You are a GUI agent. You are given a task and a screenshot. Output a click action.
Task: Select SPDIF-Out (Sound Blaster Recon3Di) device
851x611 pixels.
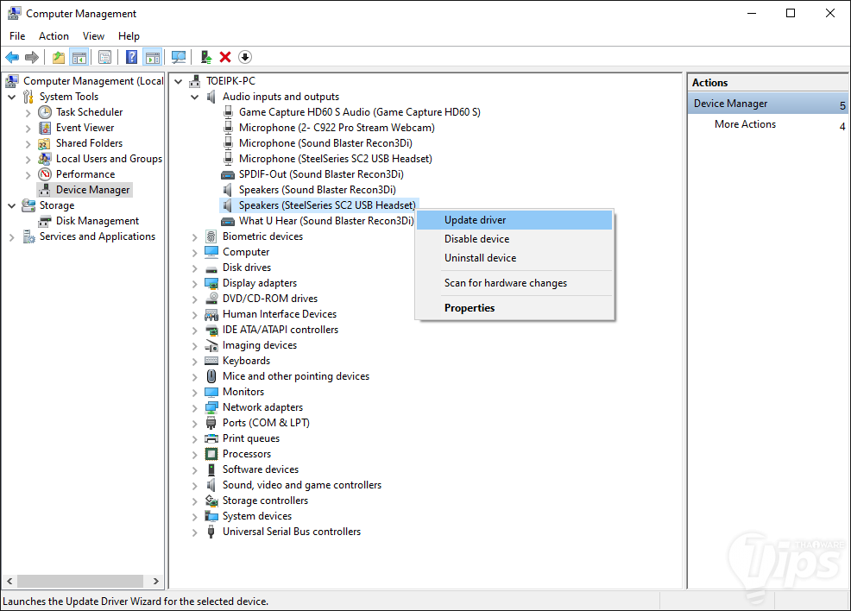coord(321,174)
